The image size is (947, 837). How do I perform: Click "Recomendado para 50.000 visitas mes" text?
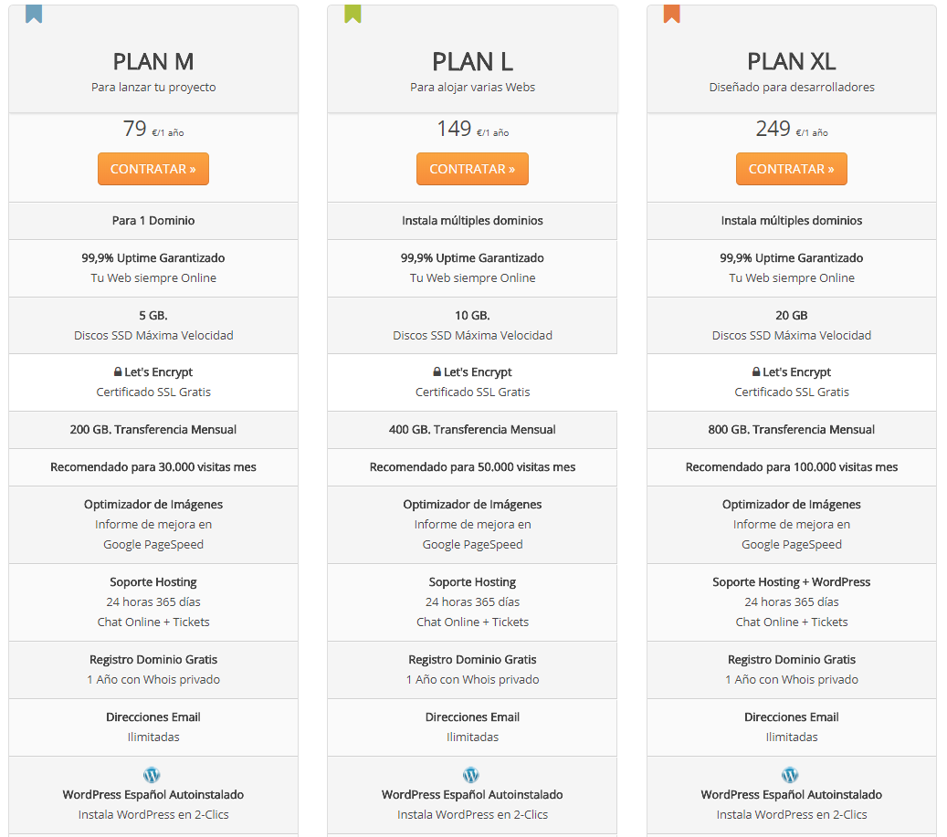[472, 466]
